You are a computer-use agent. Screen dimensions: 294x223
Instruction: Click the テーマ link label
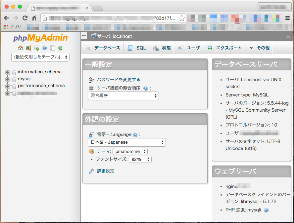tap(104, 151)
